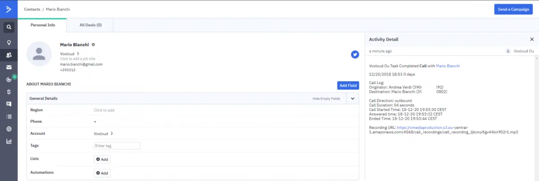Click the mario.bianchi@gmail.com email text

pyautogui.click(x=81, y=64)
